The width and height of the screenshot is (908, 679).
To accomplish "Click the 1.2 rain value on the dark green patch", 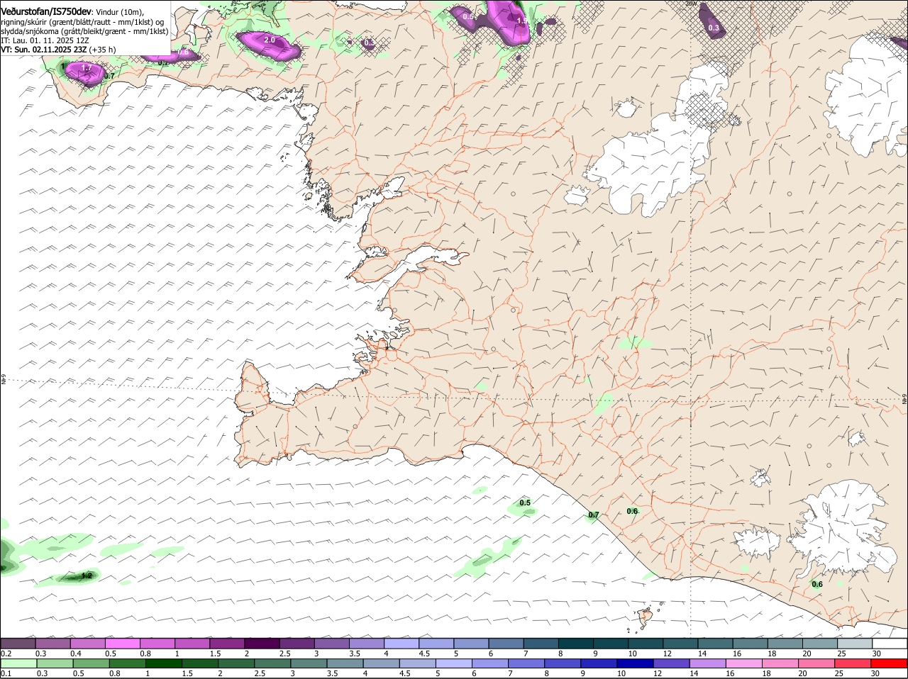I will pos(87,576).
